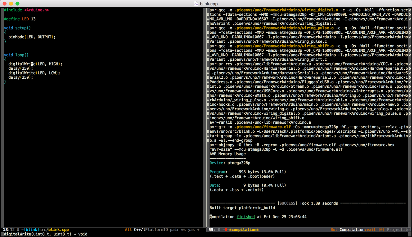This screenshot has width=412, height=237.
Task: Open the Compilation major mode menu
Action: [352, 230]
